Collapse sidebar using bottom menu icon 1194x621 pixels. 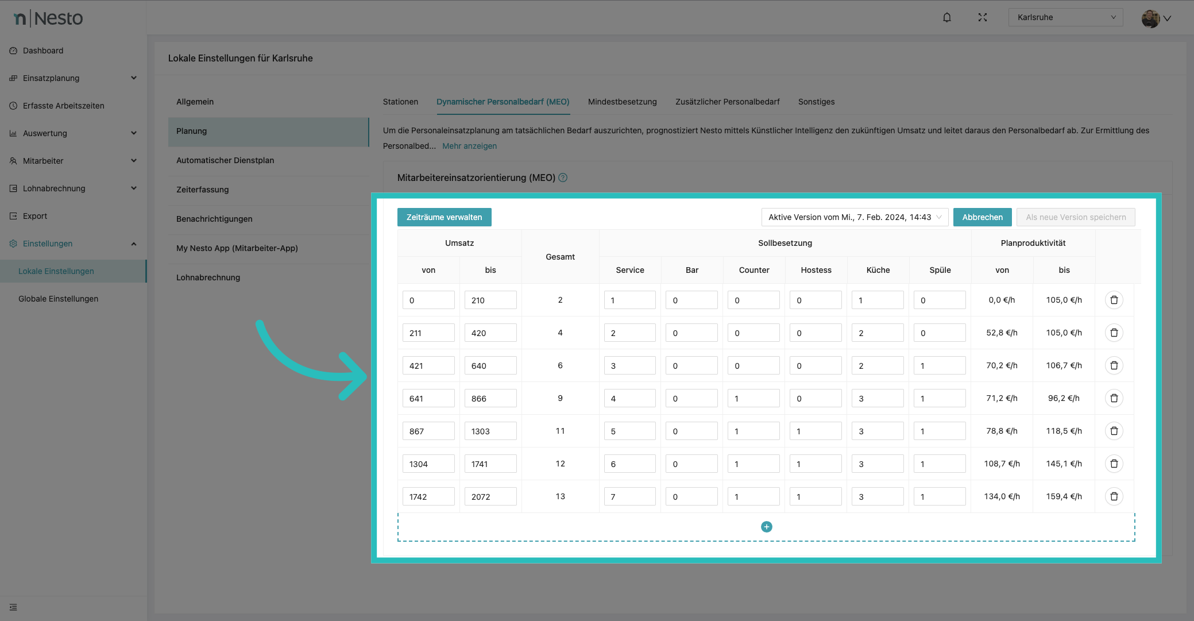(13, 607)
